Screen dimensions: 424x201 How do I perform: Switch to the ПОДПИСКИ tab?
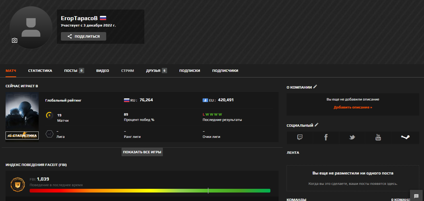coord(189,71)
